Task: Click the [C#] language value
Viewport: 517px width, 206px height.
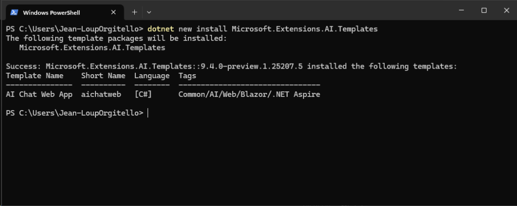Action: pos(143,94)
